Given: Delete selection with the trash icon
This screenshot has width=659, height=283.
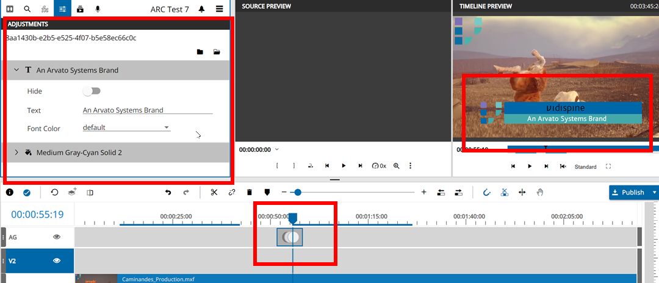Looking at the screenshot, I should coord(249,192).
